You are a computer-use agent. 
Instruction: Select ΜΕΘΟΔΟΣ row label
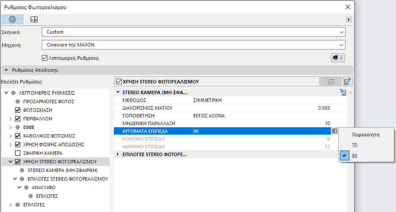pos(134,100)
